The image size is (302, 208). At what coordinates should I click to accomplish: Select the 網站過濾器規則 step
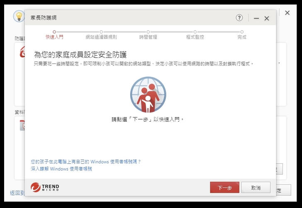pos(101,35)
